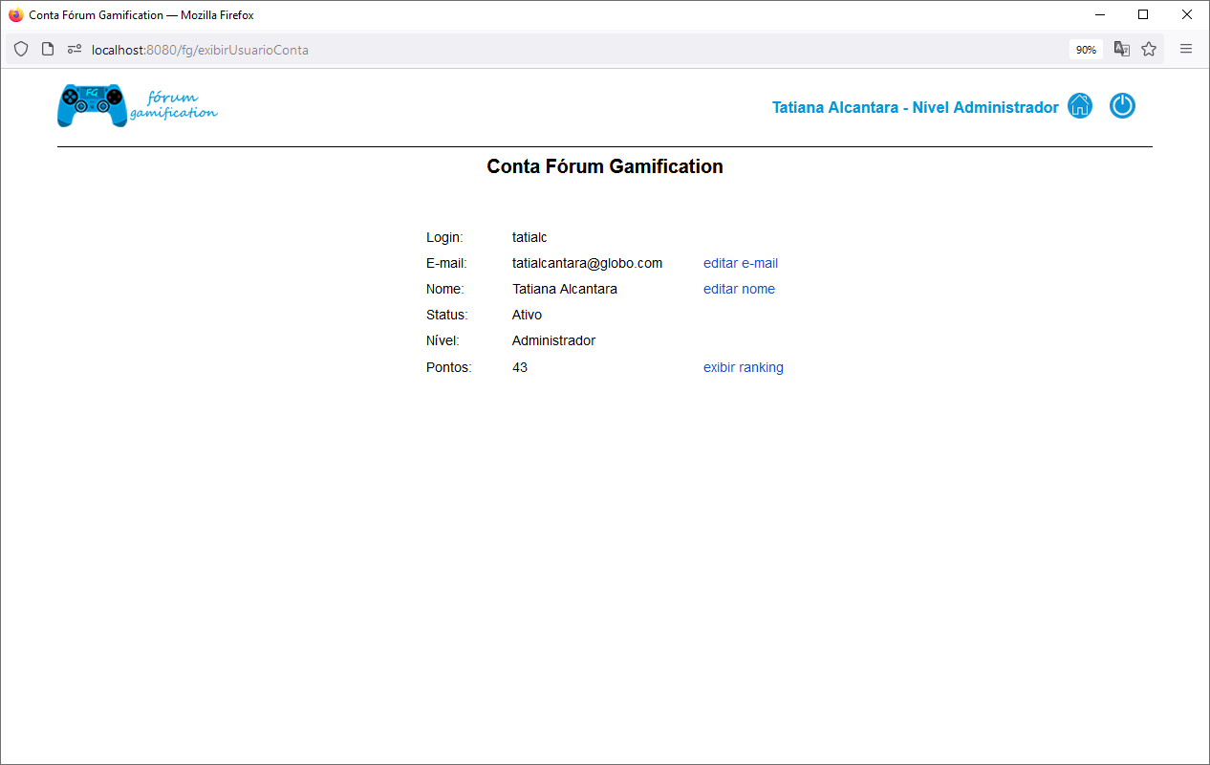Open the site permissions icon in the address bar
Image resolution: width=1210 pixels, height=765 pixels.
(x=75, y=49)
